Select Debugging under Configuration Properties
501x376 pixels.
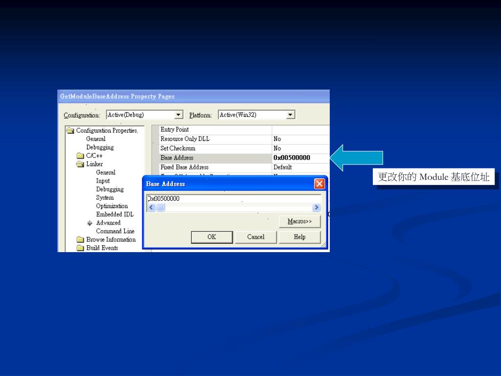pos(100,147)
